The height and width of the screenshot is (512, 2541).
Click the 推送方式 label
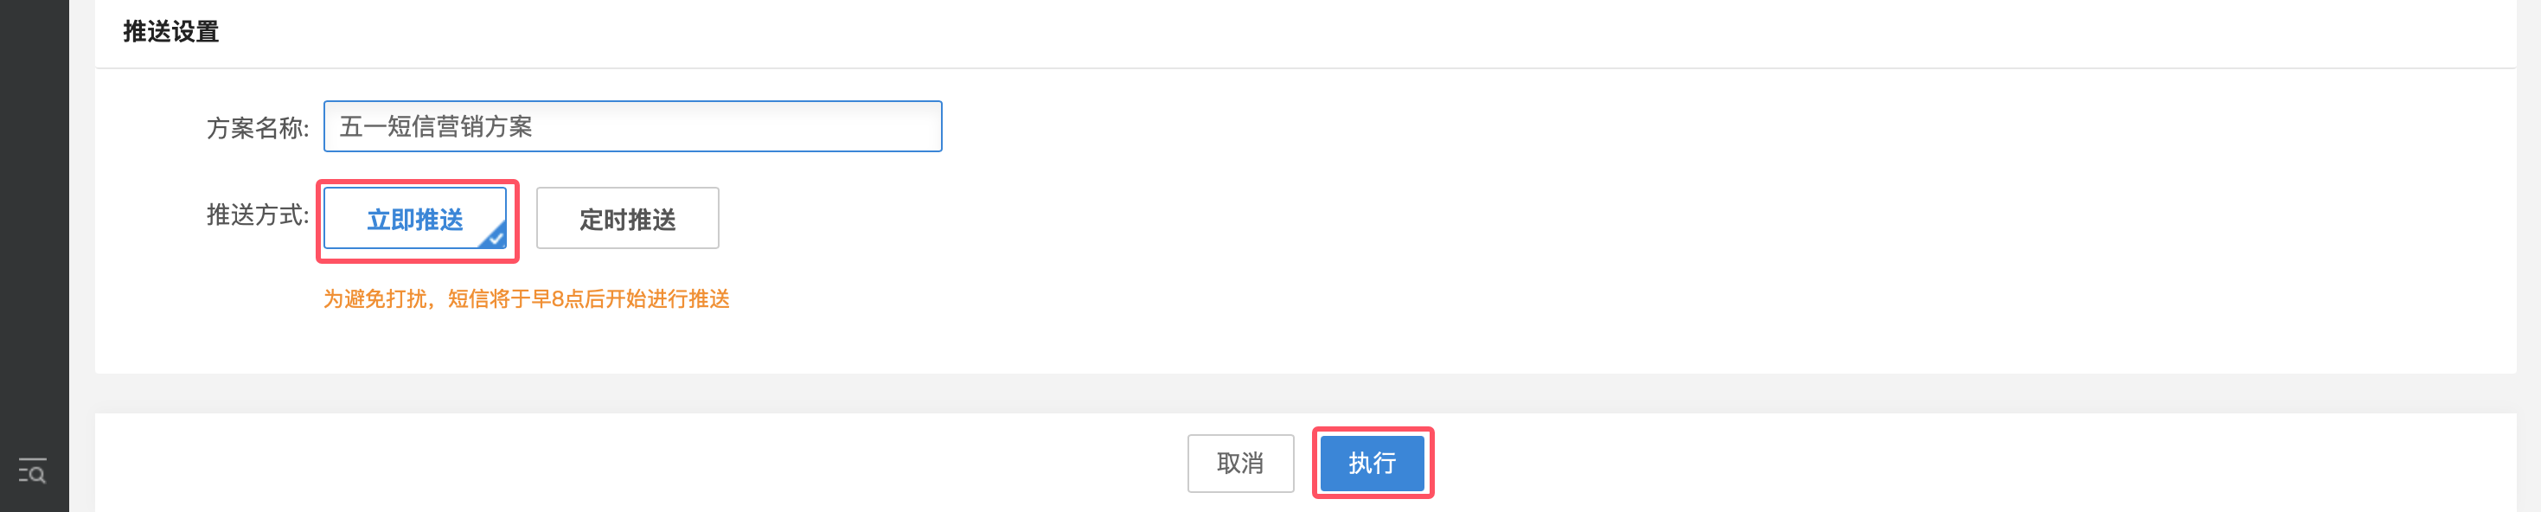click(x=258, y=215)
